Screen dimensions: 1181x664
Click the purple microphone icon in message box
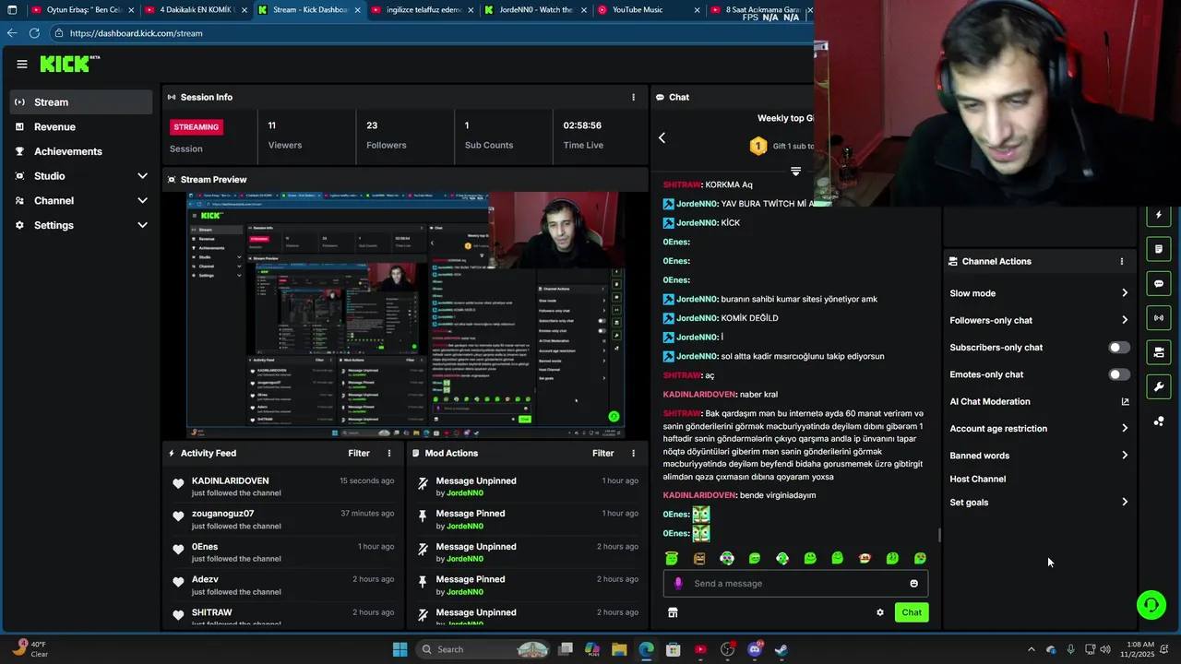tap(678, 583)
